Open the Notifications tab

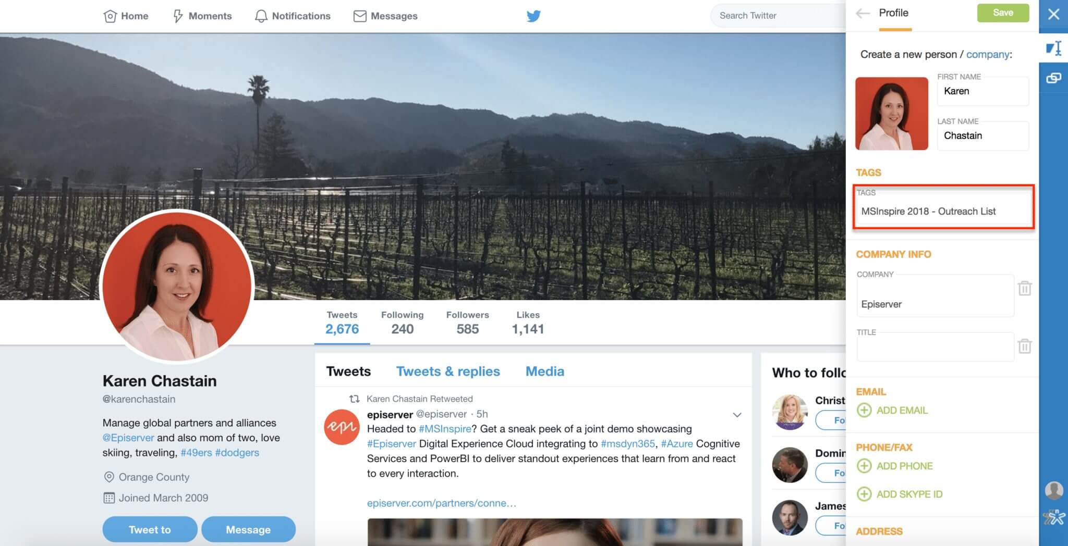293,16
